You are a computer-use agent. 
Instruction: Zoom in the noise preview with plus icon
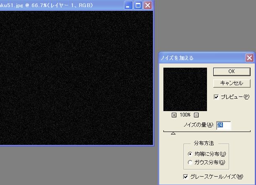point(174,115)
